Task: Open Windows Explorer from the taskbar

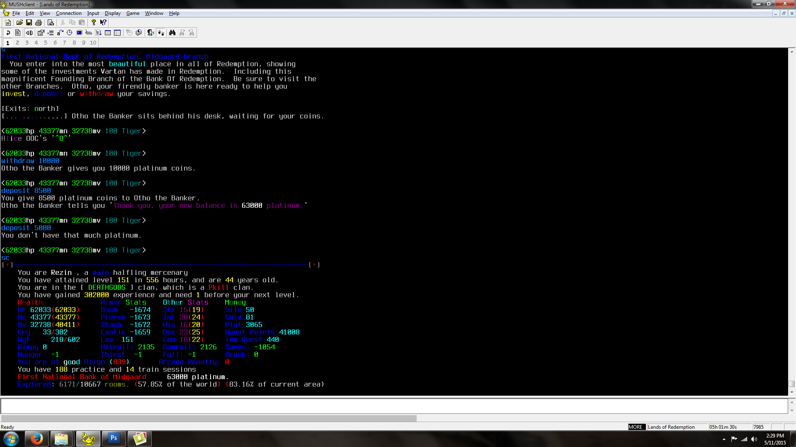Action: (x=62, y=438)
